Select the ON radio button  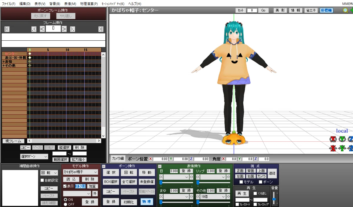click(65, 200)
